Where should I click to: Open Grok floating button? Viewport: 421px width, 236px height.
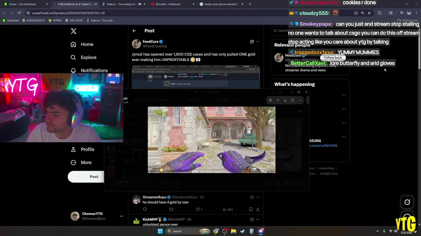(407, 202)
